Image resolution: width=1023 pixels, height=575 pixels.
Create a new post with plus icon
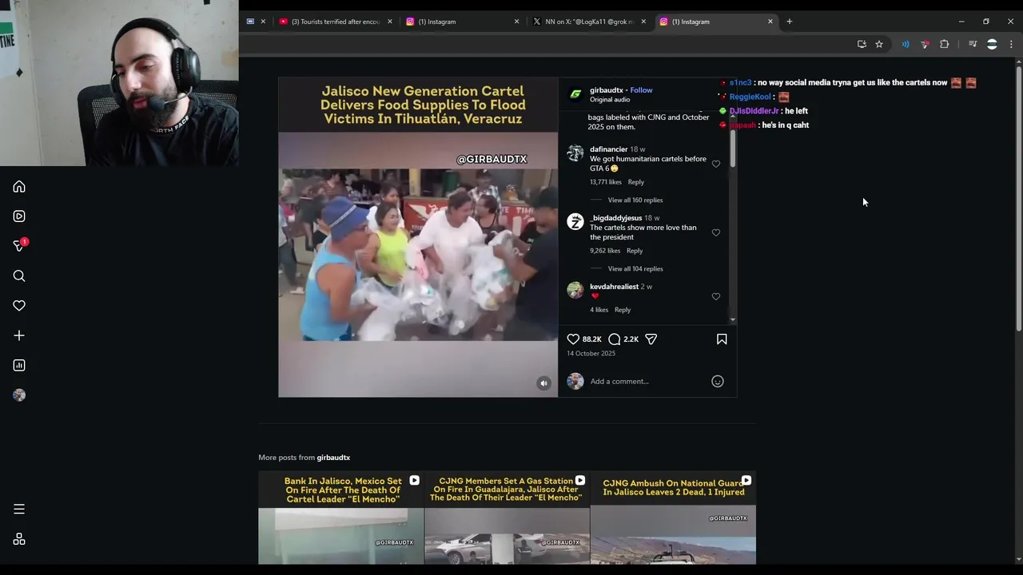19,335
